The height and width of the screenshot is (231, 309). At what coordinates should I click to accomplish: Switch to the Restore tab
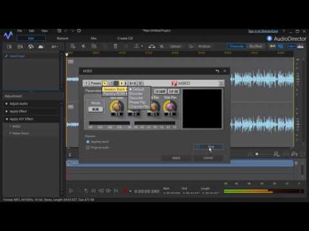coord(62,38)
